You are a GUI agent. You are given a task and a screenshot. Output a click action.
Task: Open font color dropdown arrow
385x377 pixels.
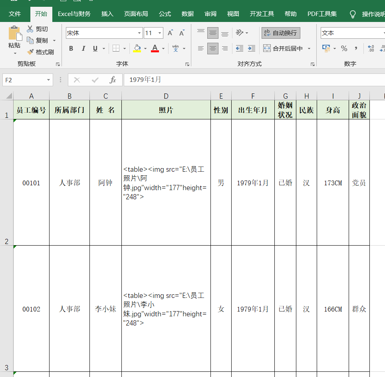coord(163,49)
